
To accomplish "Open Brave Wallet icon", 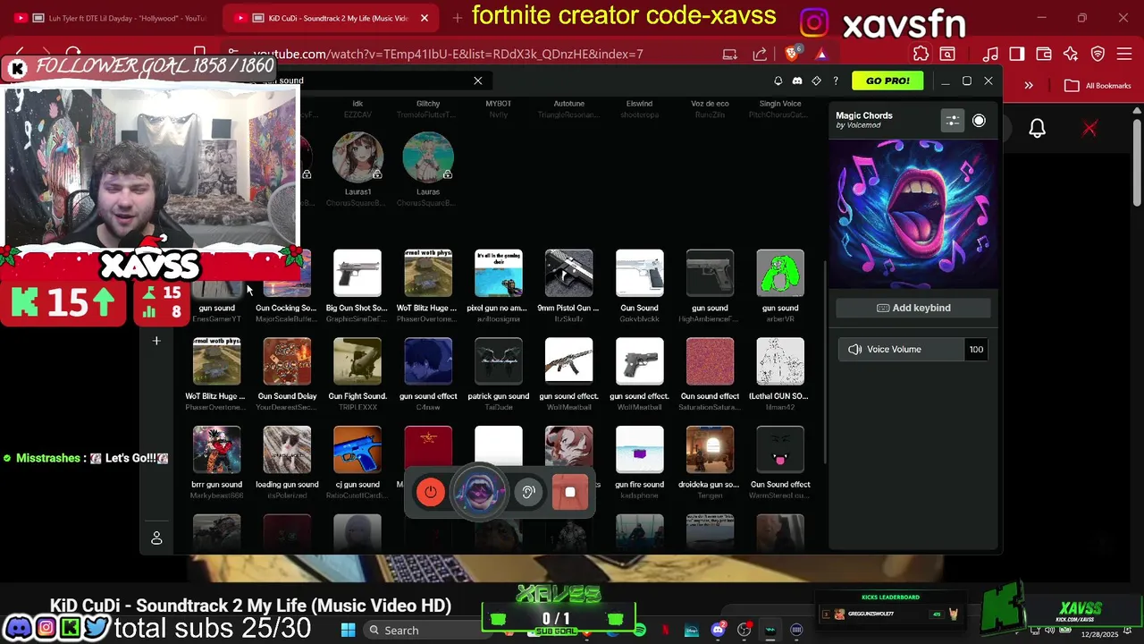I will pyautogui.click(x=1043, y=55).
